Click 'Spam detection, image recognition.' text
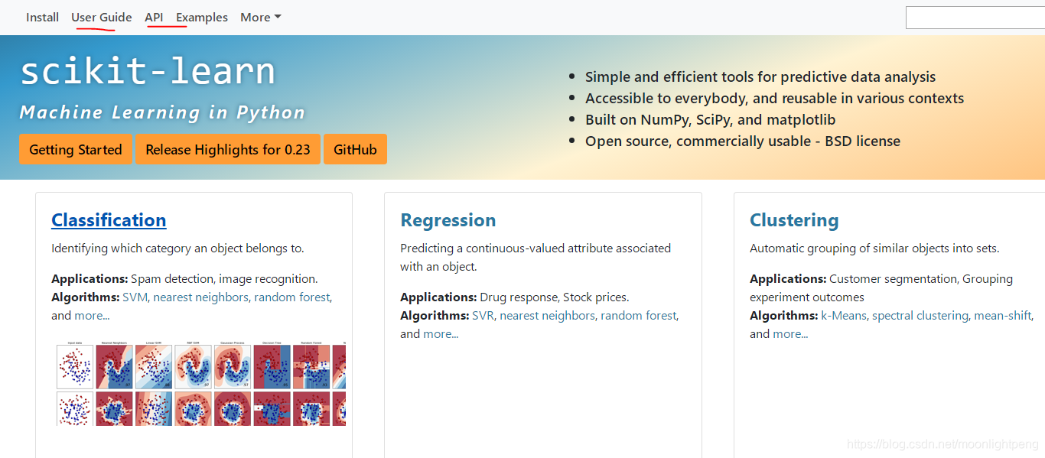The width and height of the screenshot is (1045, 458). (224, 278)
